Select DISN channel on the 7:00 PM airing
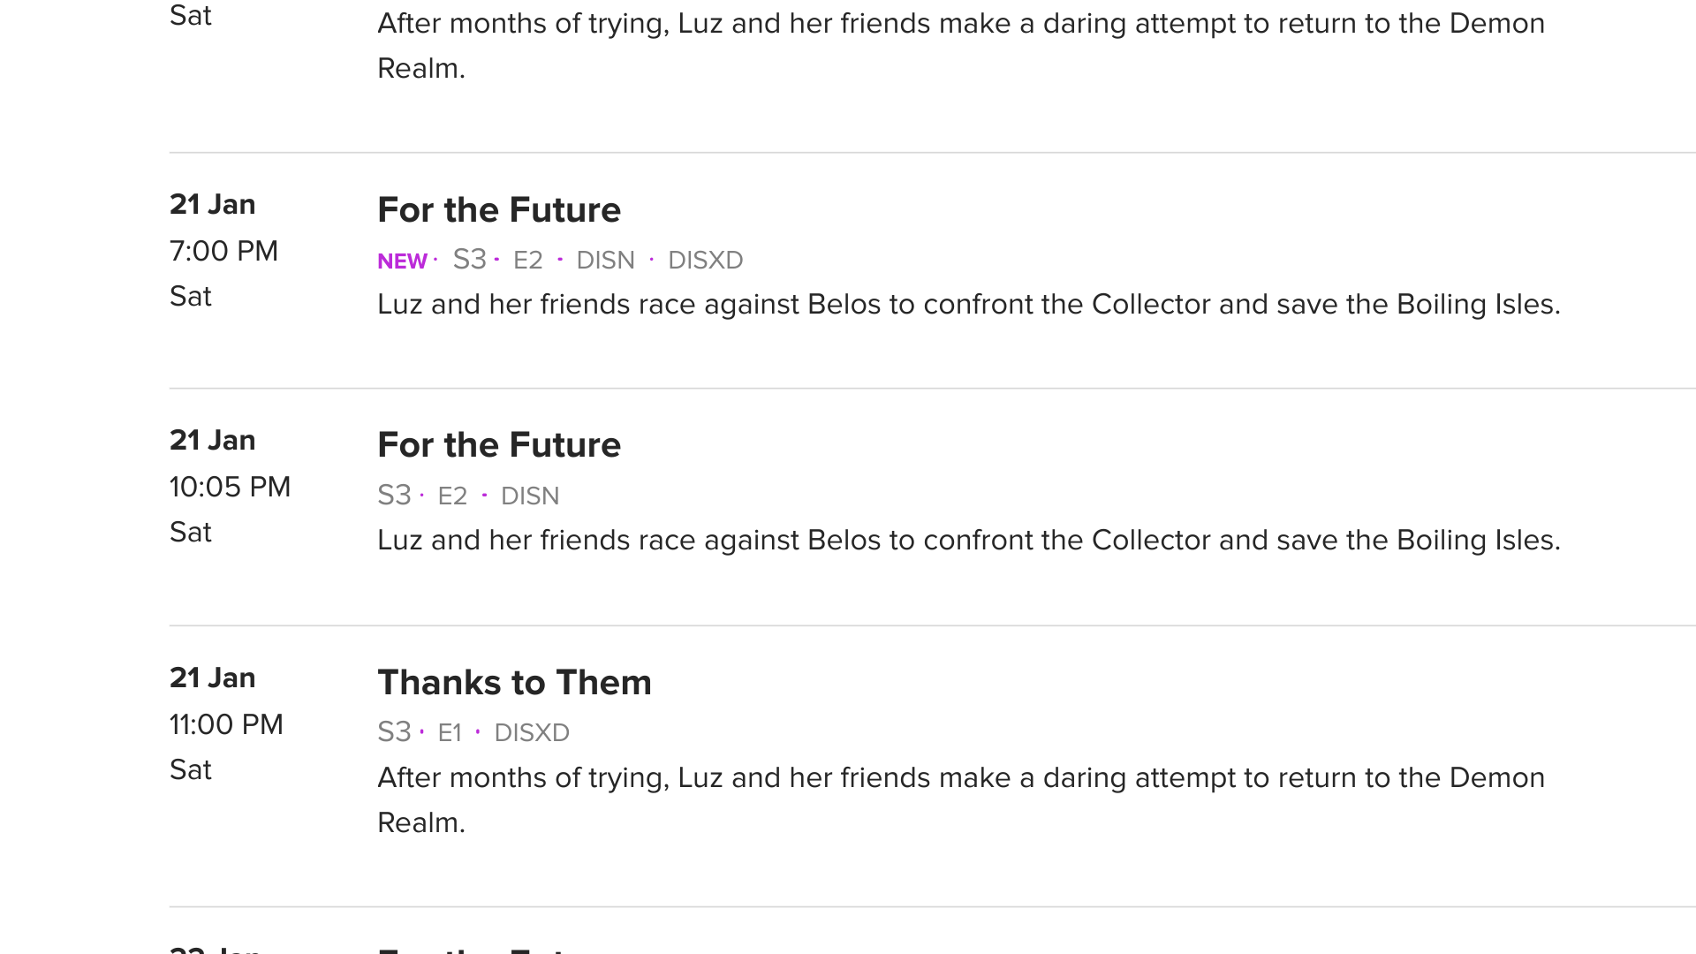The image size is (1696, 954). pyautogui.click(x=605, y=261)
